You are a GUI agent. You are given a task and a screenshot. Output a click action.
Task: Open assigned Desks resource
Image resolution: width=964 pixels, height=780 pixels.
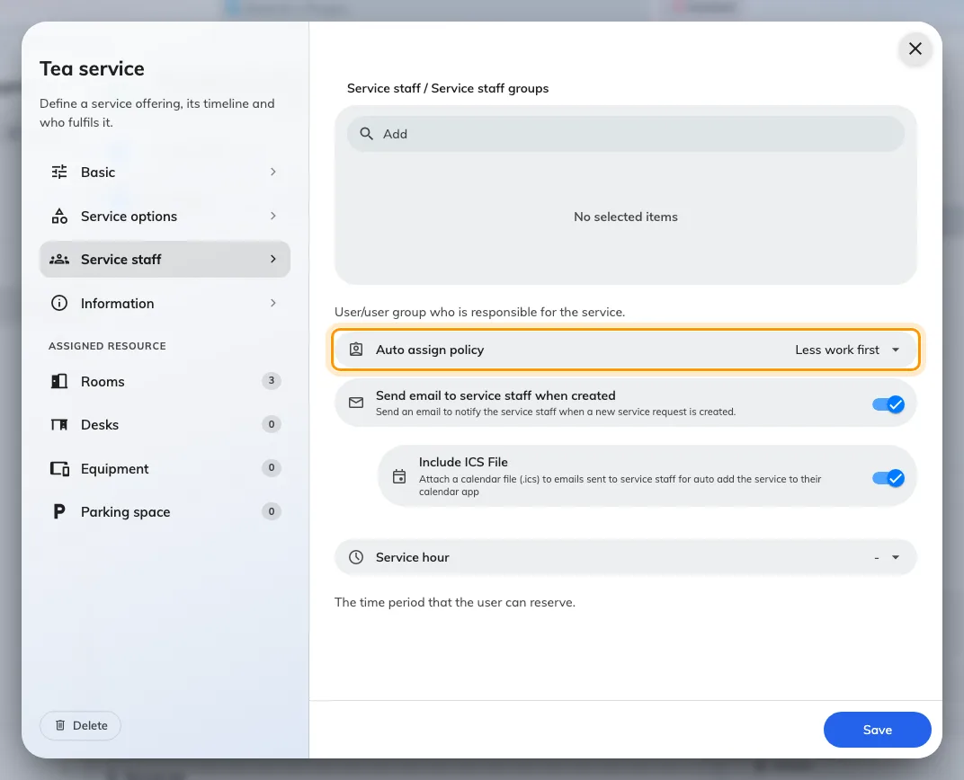pos(165,425)
